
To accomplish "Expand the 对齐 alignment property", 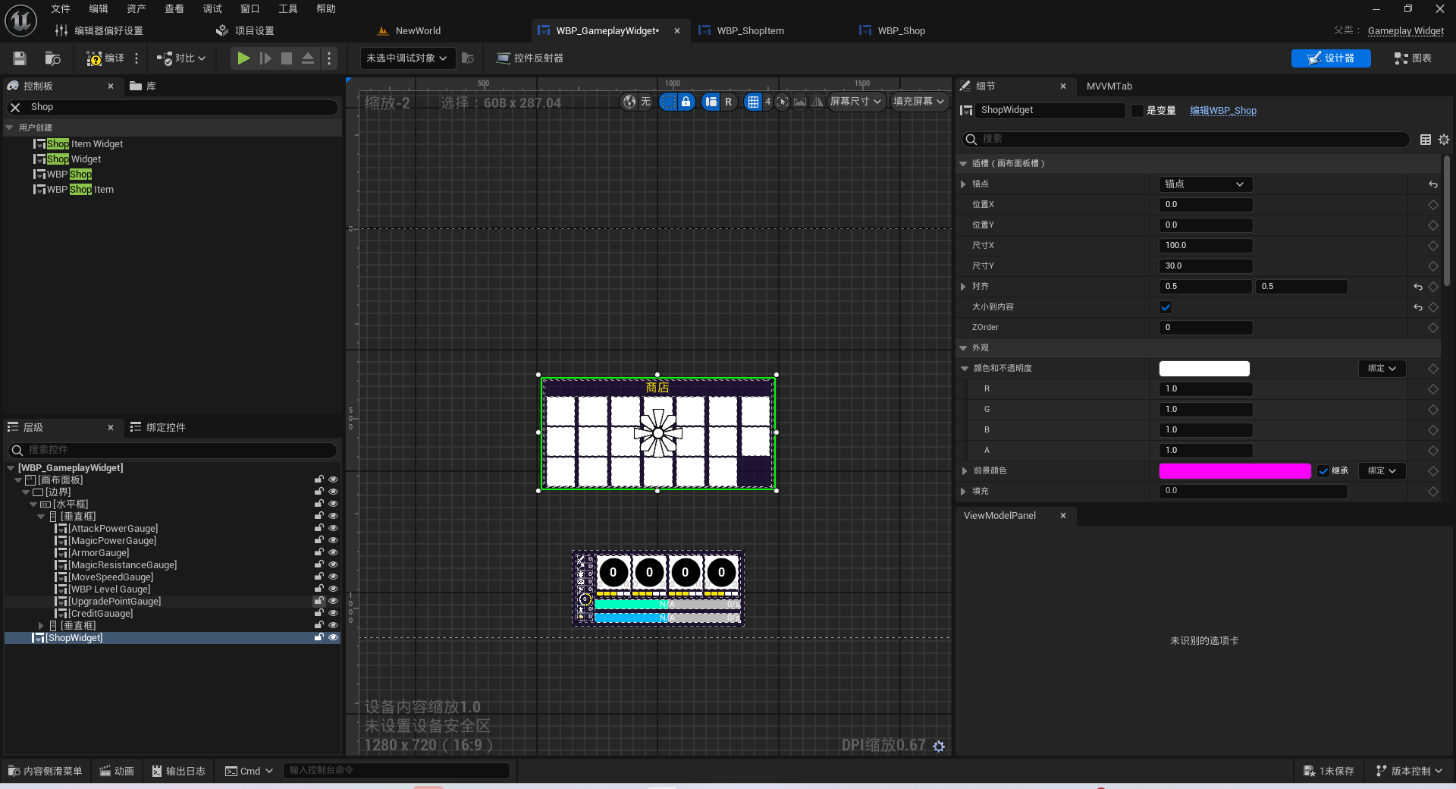I will [963, 287].
